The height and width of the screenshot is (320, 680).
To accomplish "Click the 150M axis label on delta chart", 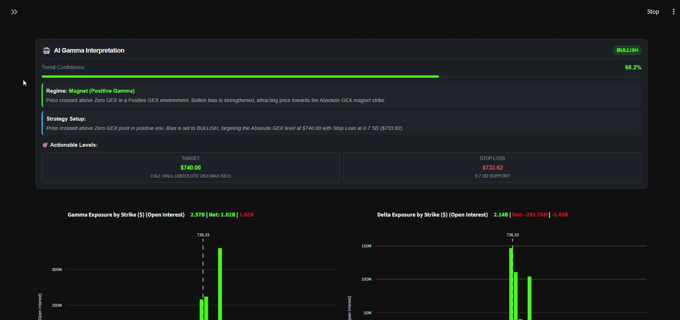I will pyautogui.click(x=366, y=246).
